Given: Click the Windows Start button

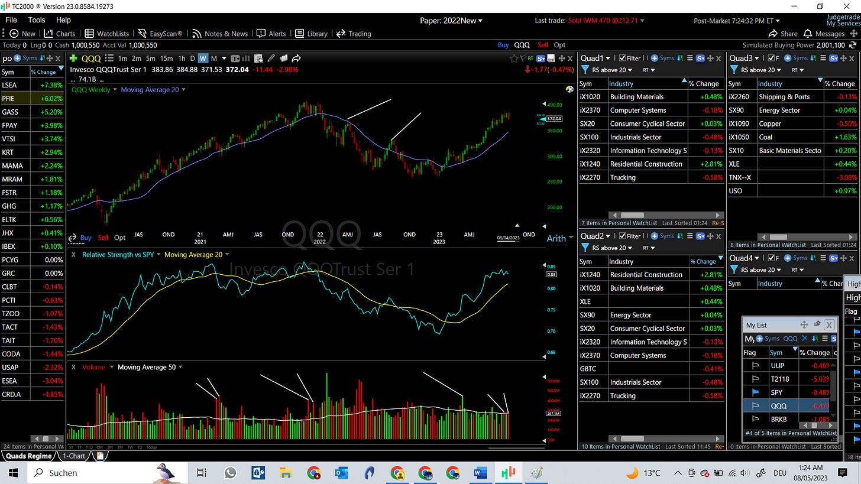Looking at the screenshot, I should click(13, 473).
